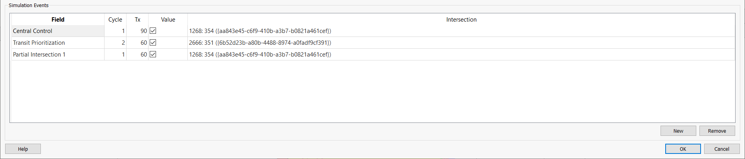
Task: Click the New button
Action: click(x=678, y=131)
